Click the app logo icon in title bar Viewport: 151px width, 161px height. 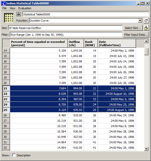tap(4, 3)
